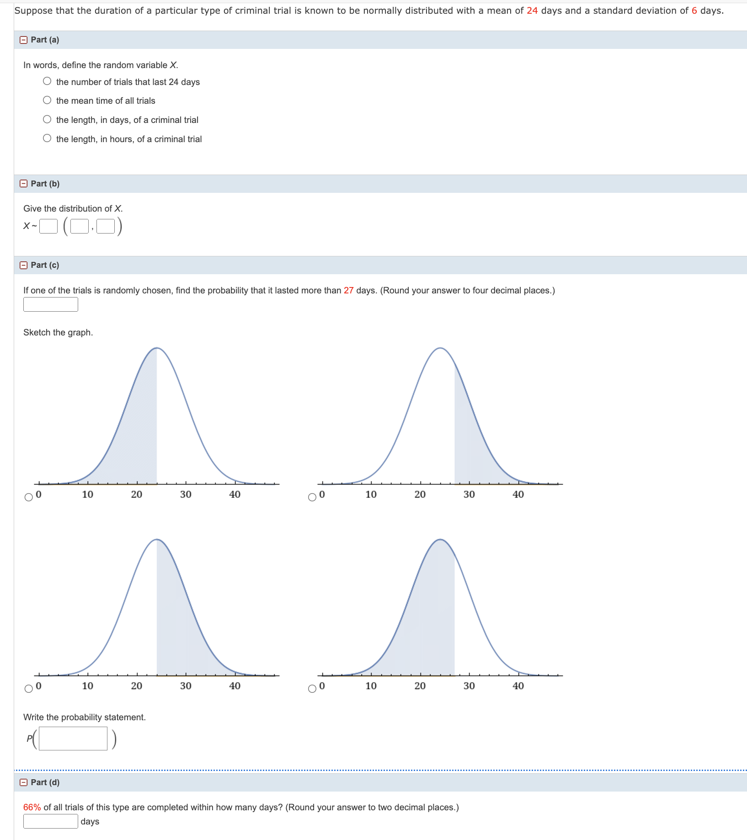The image size is (747, 840).
Task: Collapse the Part (d) section
Action: 23,782
